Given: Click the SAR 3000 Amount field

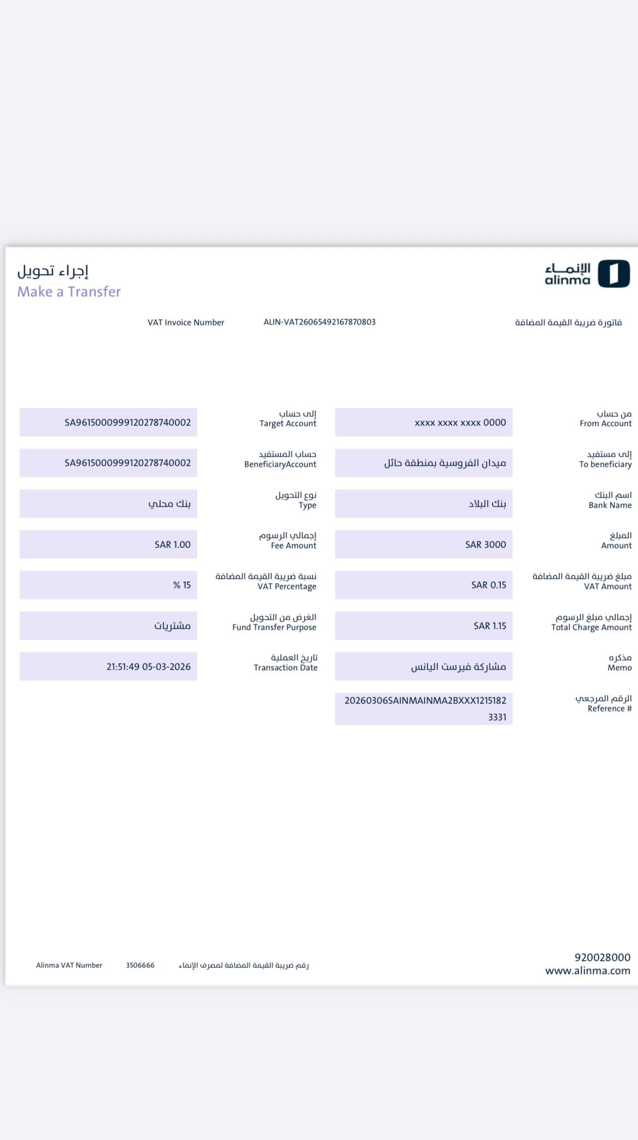Looking at the screenshot, I should (x=424, y=545).
